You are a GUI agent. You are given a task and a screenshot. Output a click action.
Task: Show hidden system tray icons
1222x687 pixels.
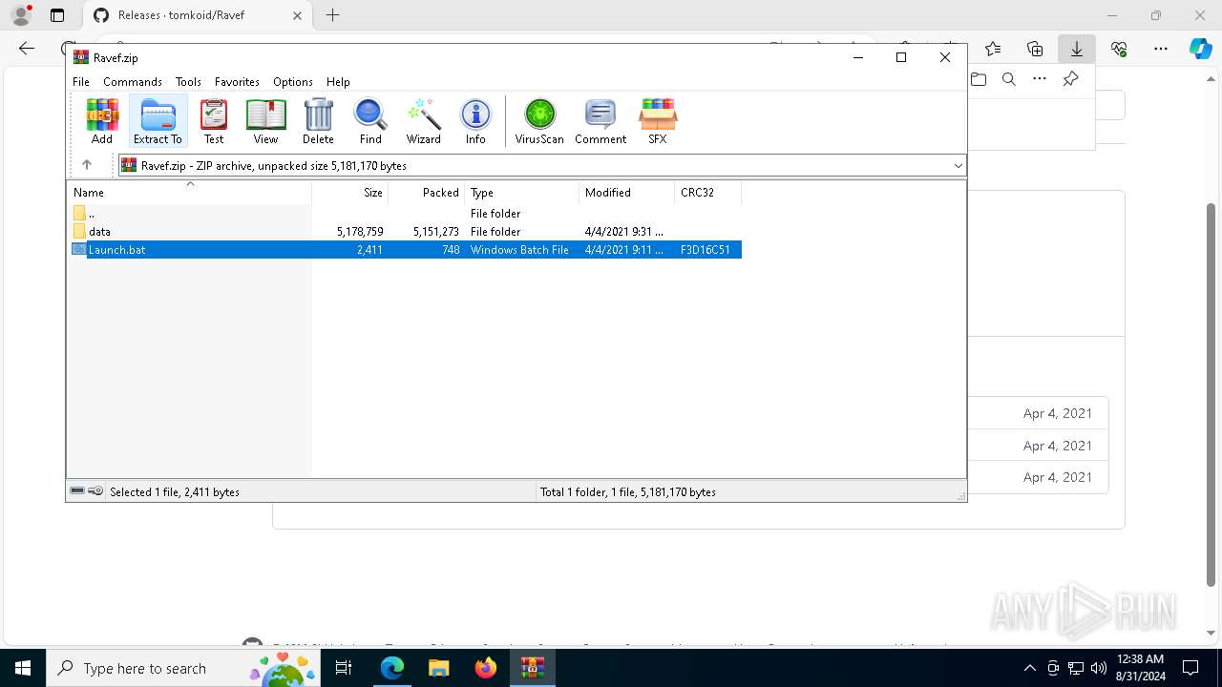[x=1029, y=668]
